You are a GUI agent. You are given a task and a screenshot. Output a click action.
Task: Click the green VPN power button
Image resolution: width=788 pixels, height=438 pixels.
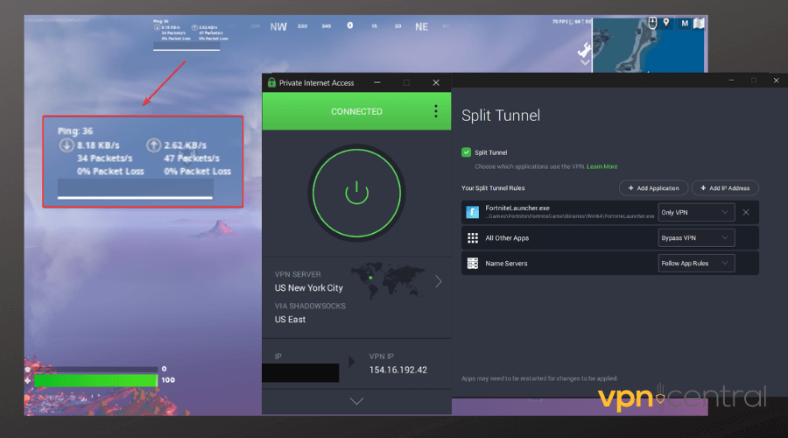tap(356, 193)
